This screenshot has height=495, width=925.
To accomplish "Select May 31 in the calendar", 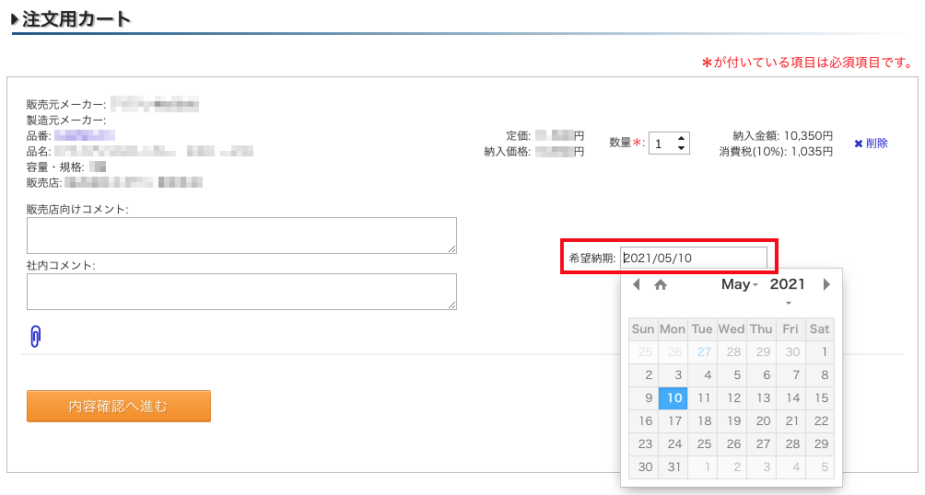I will click(x=673, y=466).
